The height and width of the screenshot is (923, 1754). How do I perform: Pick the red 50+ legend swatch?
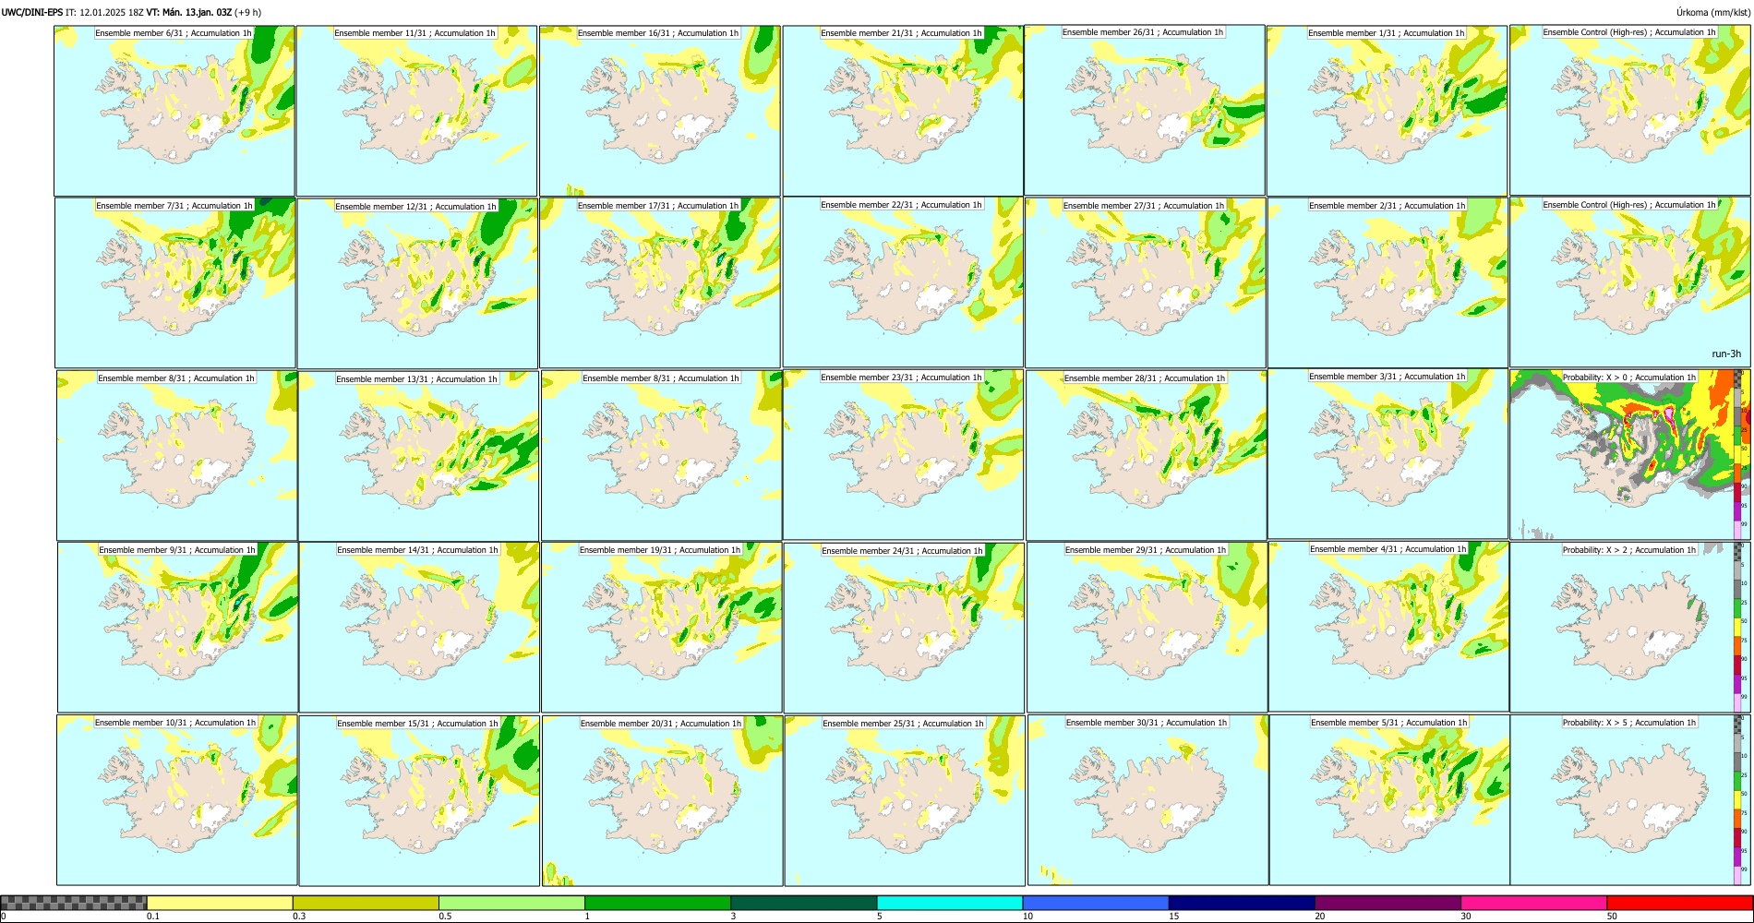point(1679,903)
